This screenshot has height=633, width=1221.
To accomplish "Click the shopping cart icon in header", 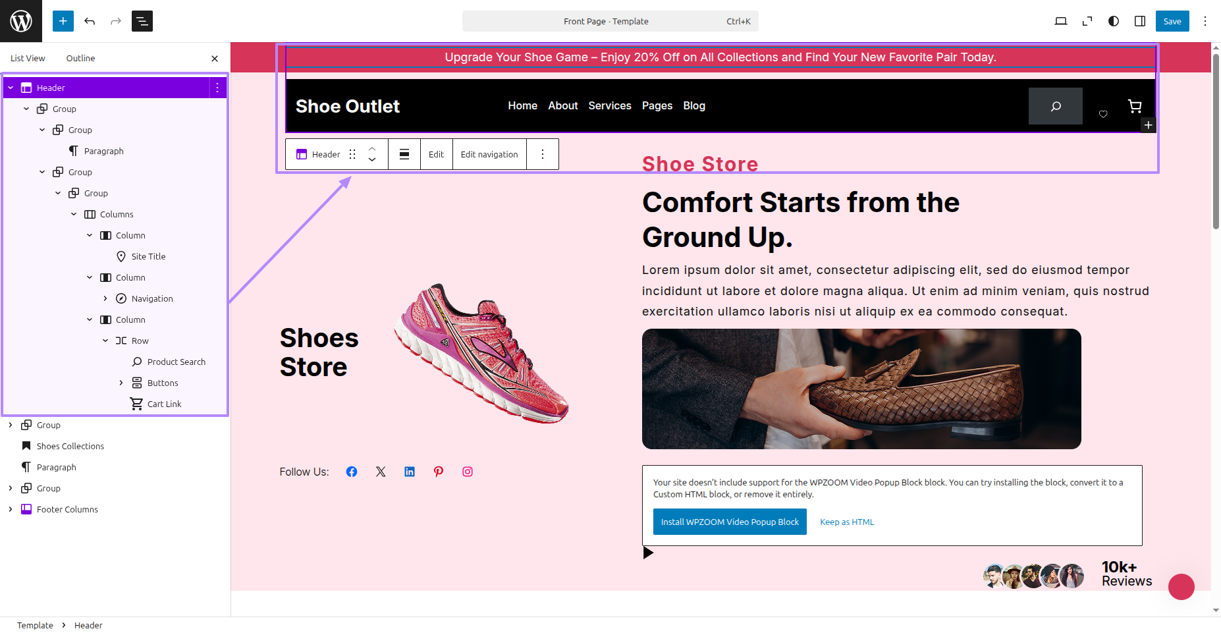I will point(1135,106).
